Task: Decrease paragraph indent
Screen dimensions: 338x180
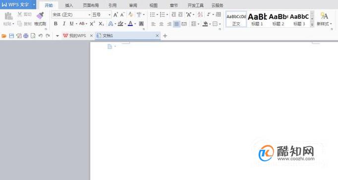Action: tap(173, 15)
